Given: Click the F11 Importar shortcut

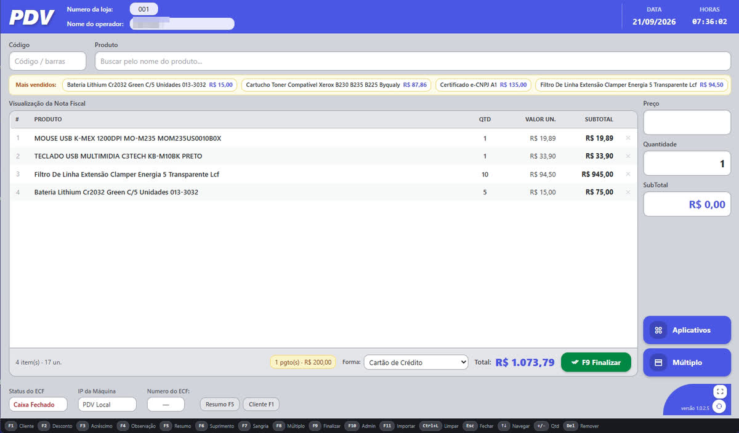Looking at the screenshot, I should point(398,426).
